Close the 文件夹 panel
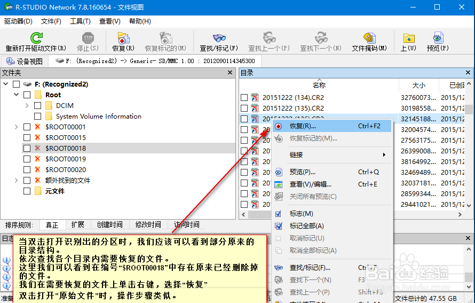This screenshot has width=475, height=303. (230, 73)
